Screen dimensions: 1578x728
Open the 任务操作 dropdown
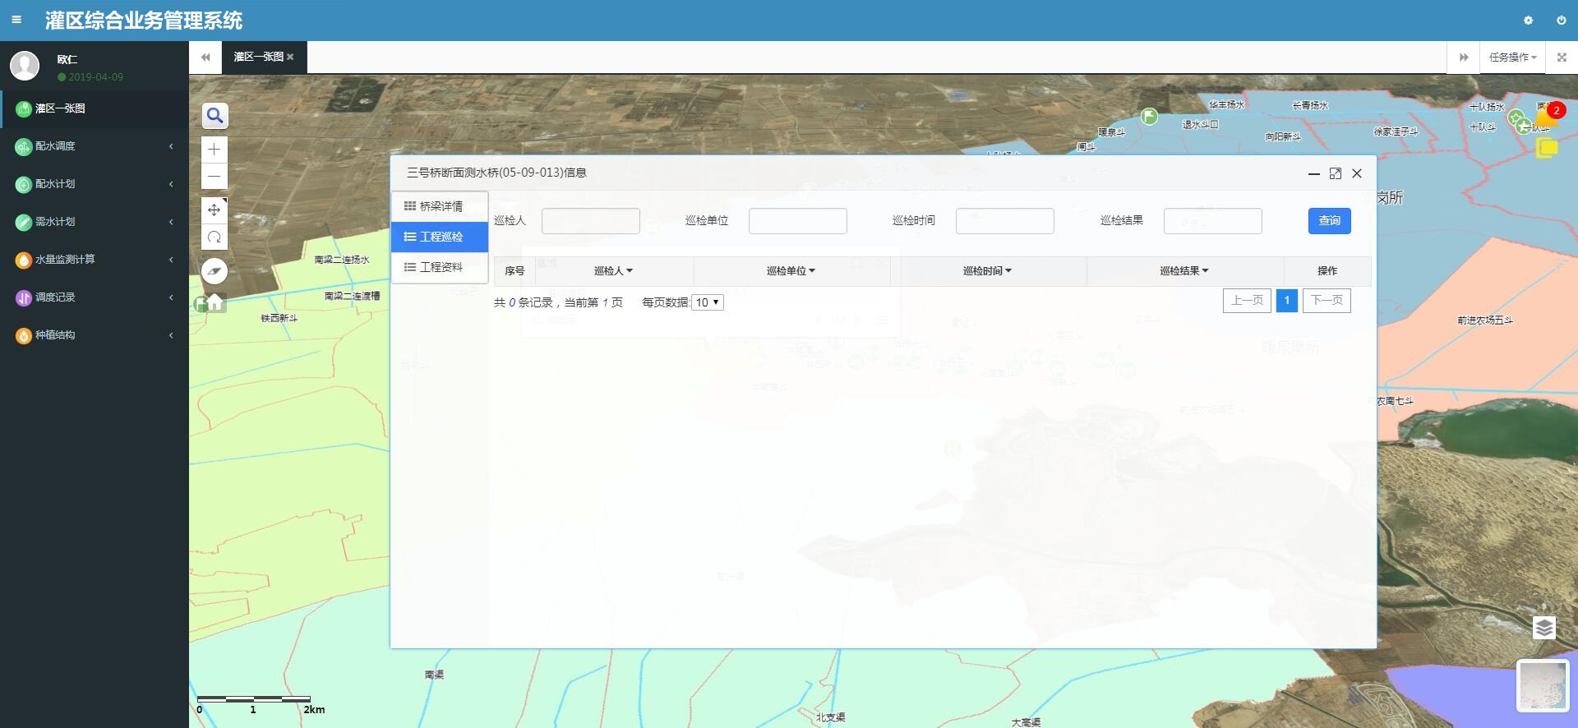[1512, 58]
